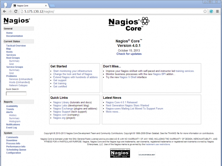The height and width of the screenshot is (166, 222).
Task: Click the green extension icon in the toolbar
Action: click(211, 11)
